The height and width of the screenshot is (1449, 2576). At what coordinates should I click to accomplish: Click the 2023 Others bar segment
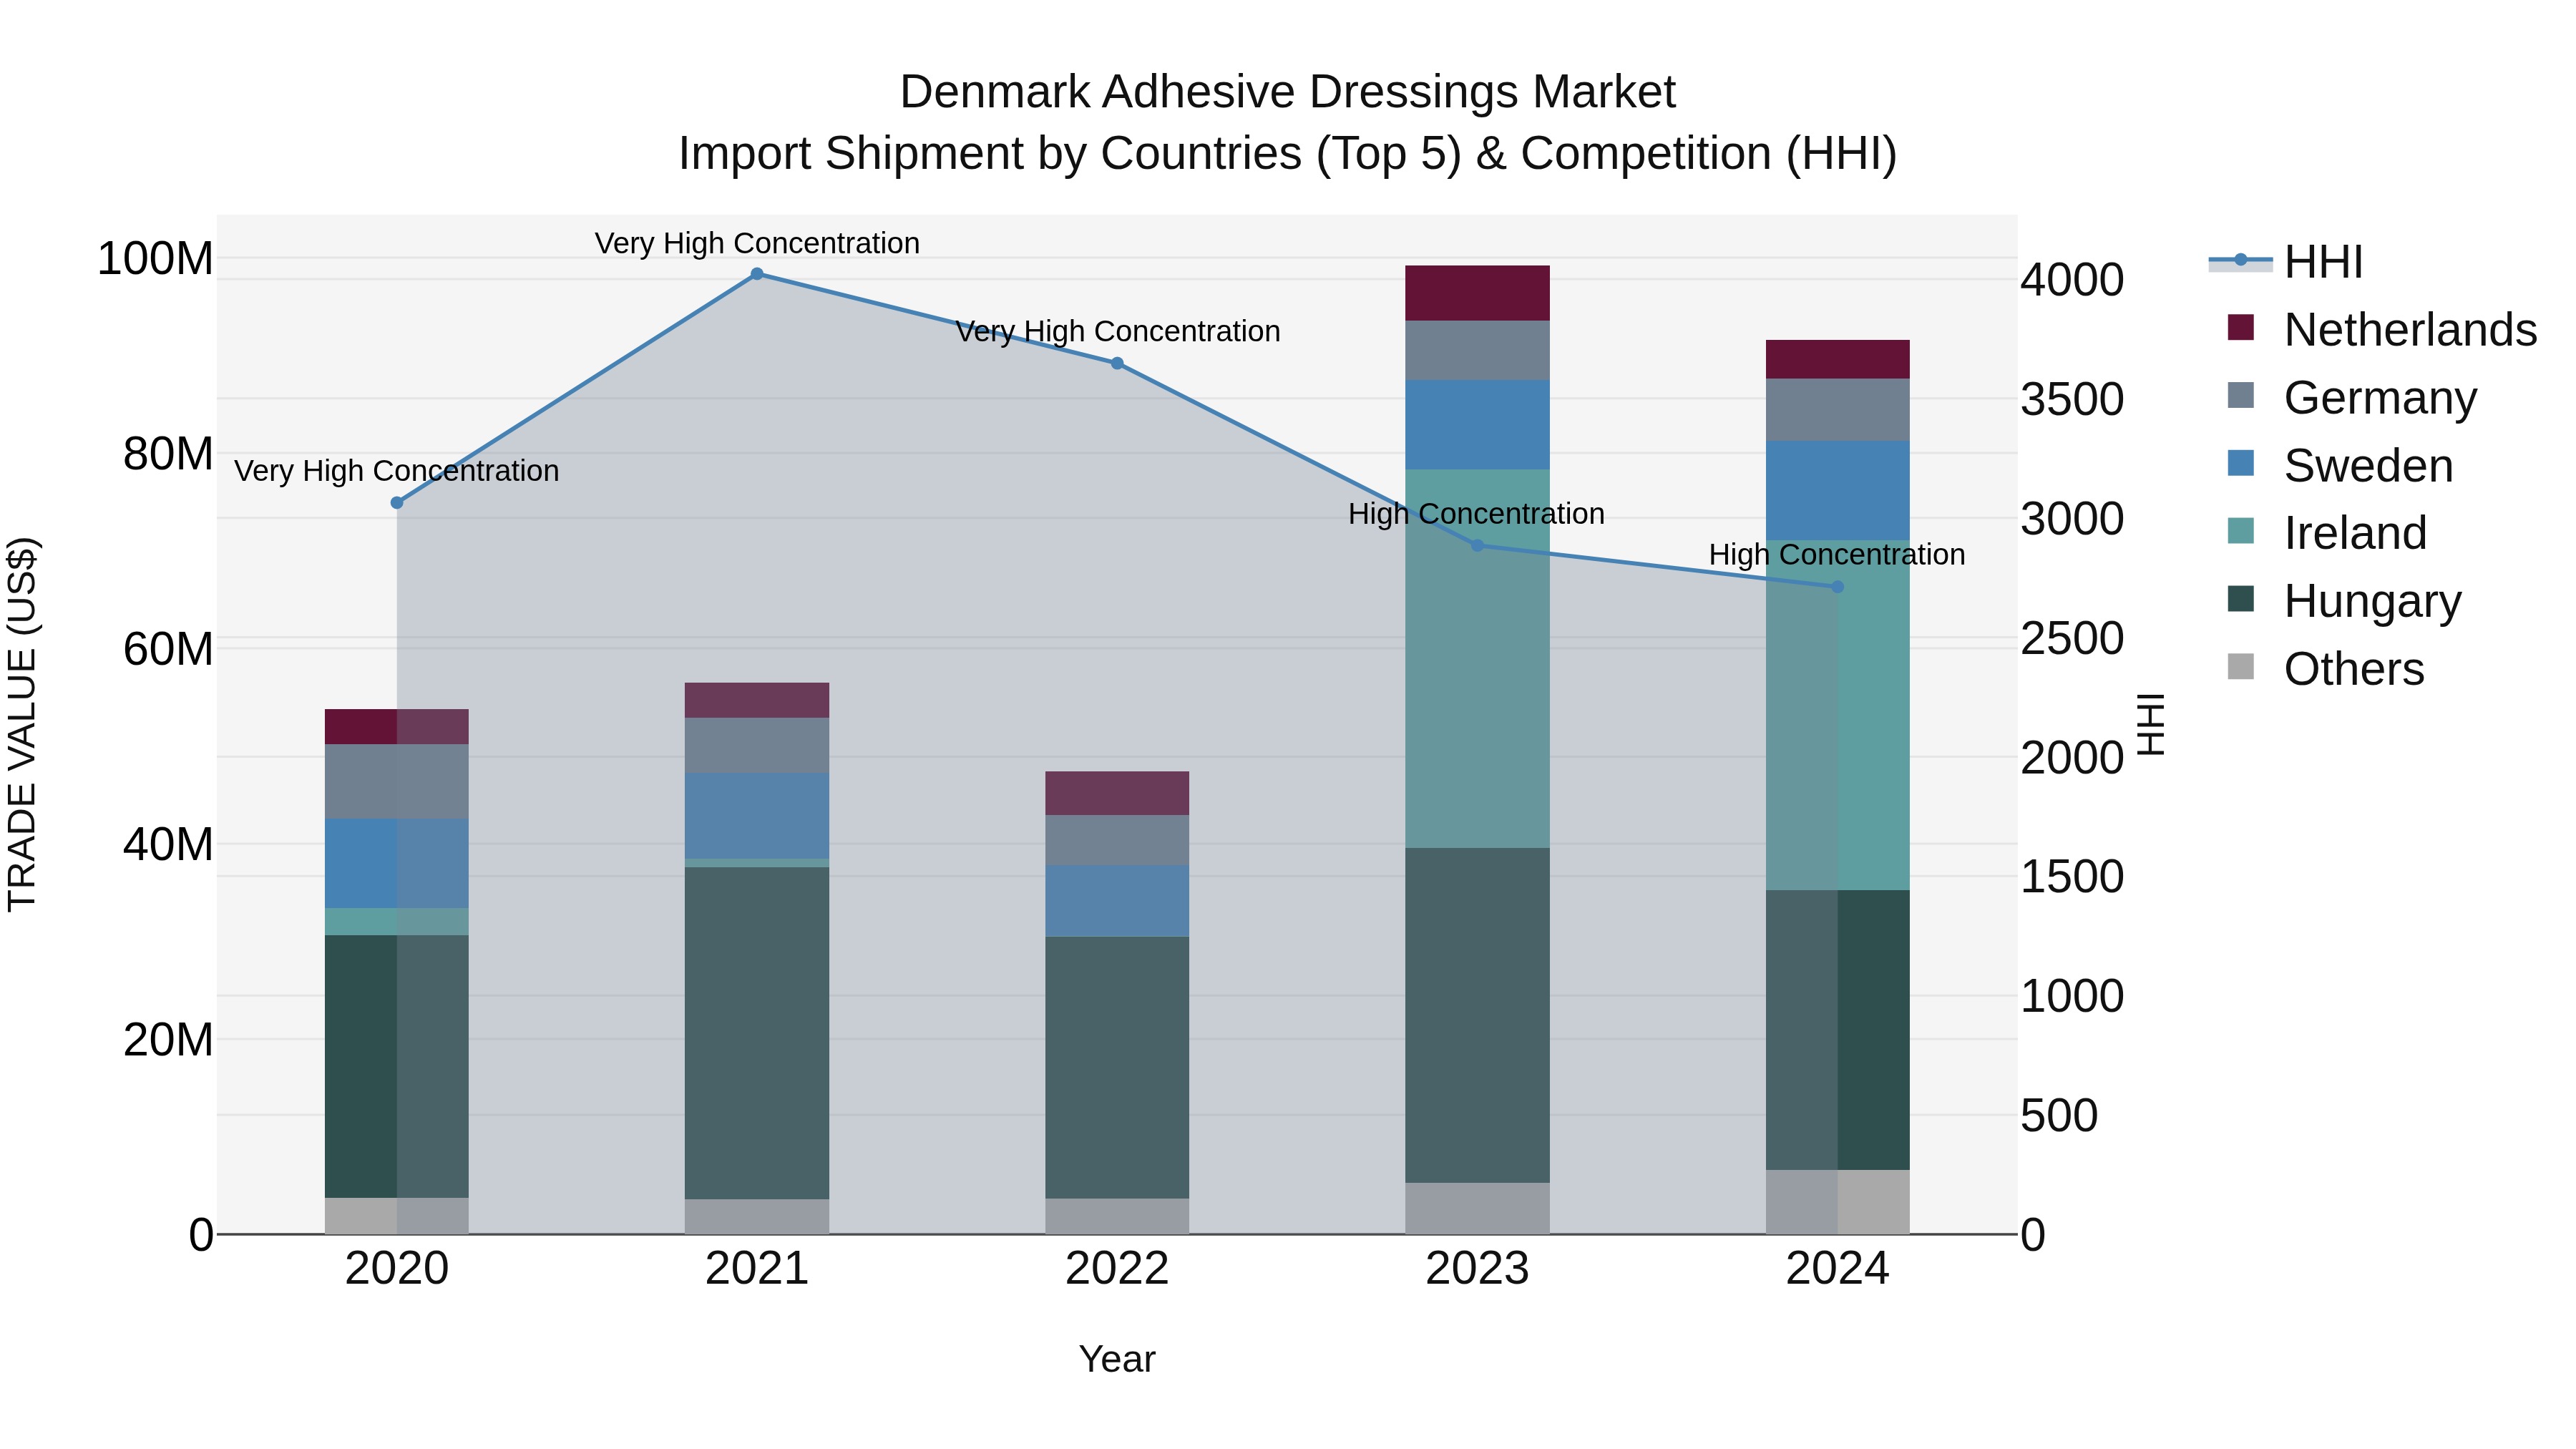pos(1477,1208)
